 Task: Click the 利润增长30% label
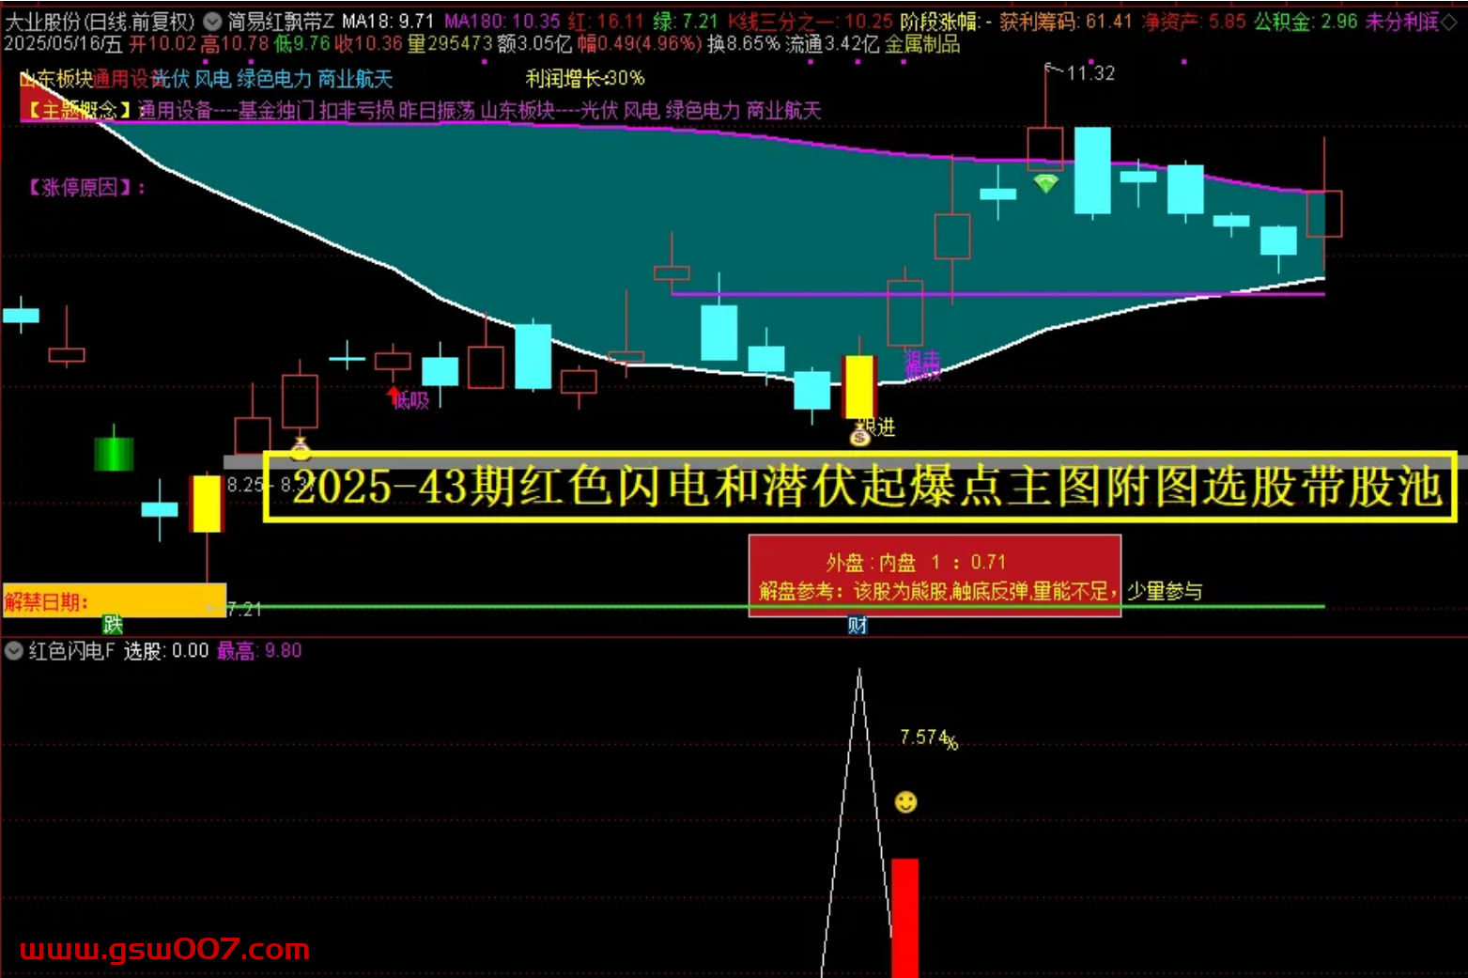pos(585,78)
